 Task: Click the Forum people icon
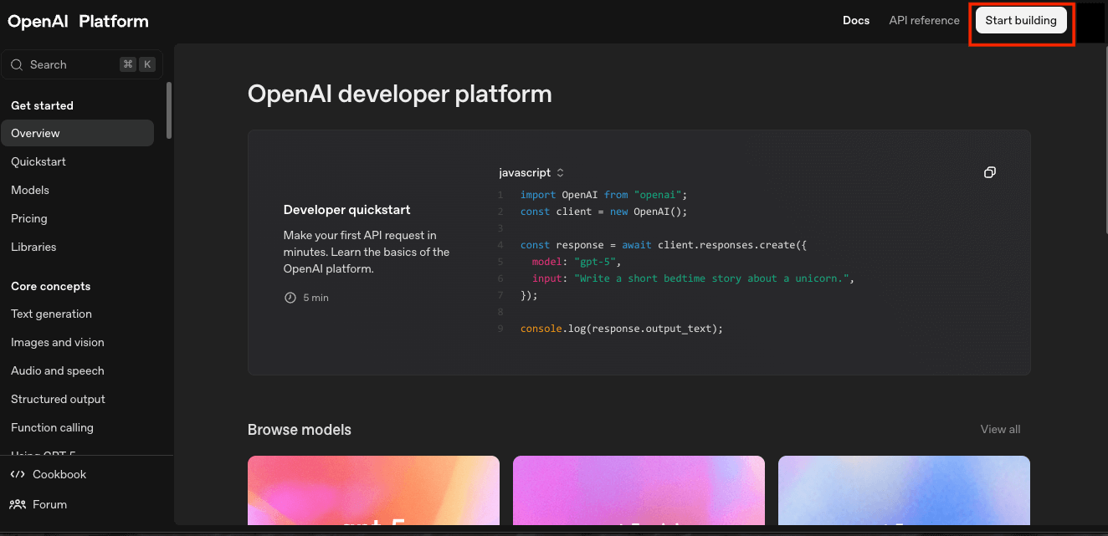[18, 504]
